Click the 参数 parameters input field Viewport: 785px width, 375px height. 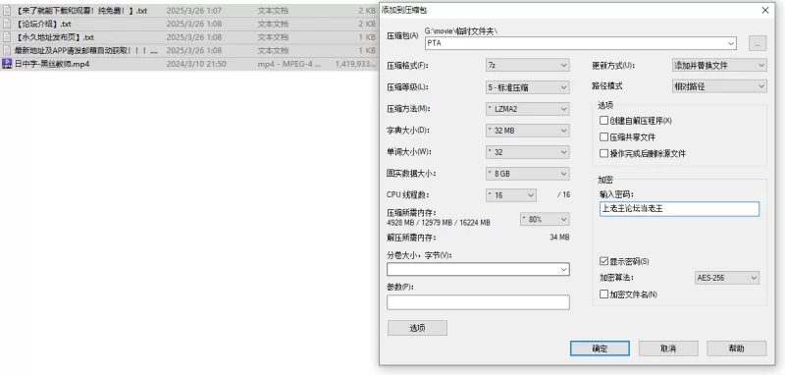pos(478,302)
